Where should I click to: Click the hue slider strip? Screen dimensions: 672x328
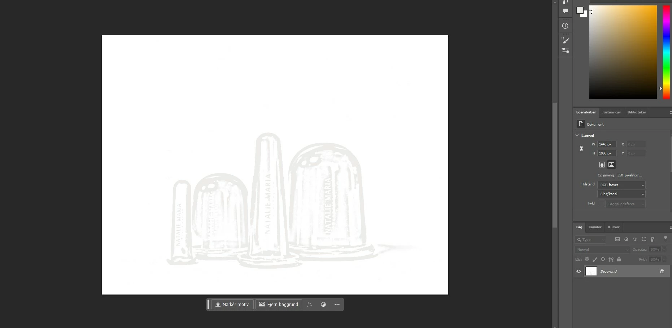[x=666, y=52]
